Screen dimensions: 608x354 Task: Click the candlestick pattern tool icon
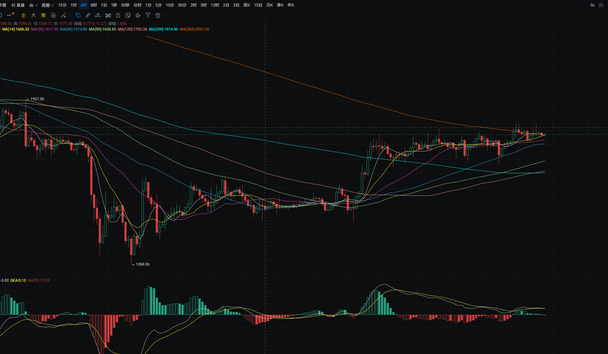108,15
